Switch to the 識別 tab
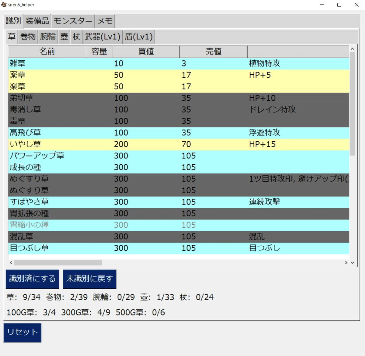Viewport: 365px width, 356px height. coord(13,21)
